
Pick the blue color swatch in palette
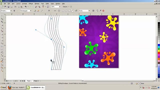tap(159, 45)
